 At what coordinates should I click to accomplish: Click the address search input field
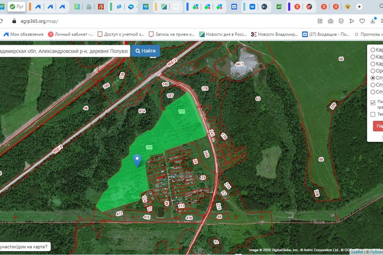(x=64, y=51)
